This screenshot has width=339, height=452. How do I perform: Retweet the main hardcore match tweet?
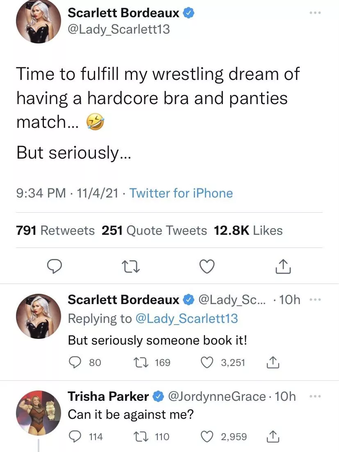(x=132, y=267)
